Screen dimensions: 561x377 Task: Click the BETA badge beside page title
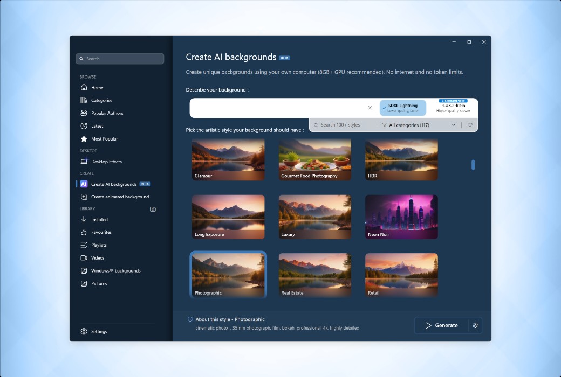284,58
